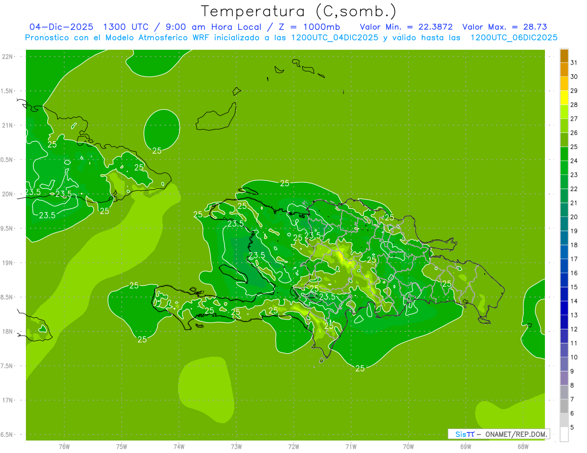Click the "69W" longitude axis label
587x453 pixels.
pos(466,446)
